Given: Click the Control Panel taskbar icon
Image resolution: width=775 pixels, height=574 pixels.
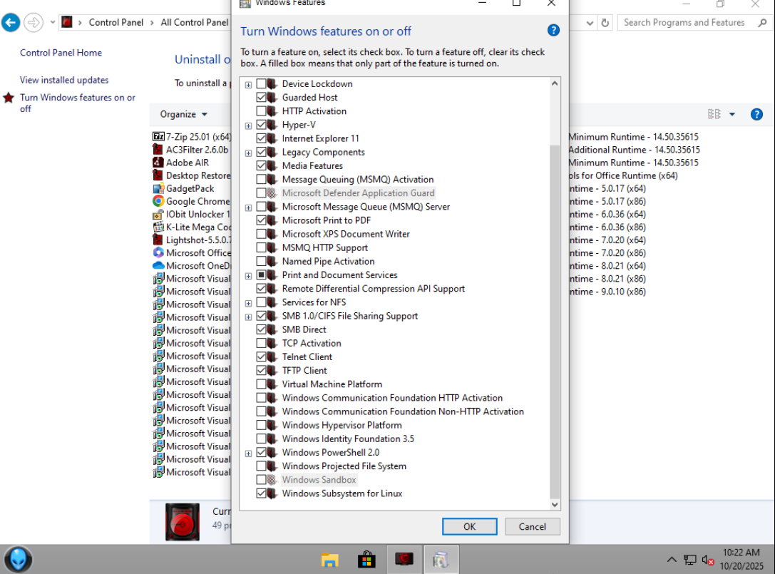Looking at the screenshot, I should click(441, 559).
